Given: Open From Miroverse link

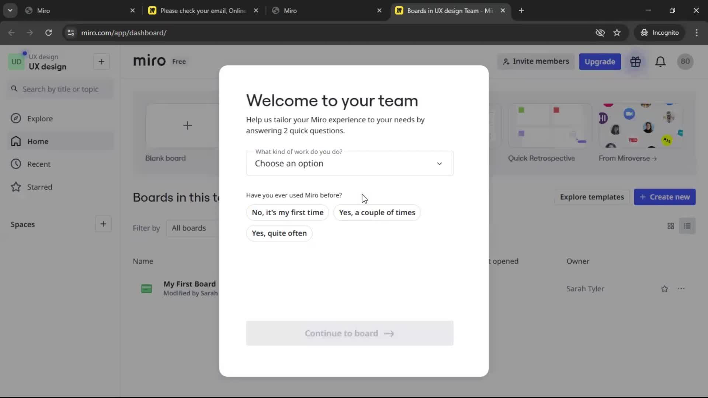Looking at the screenshot, I should (628, 158).
